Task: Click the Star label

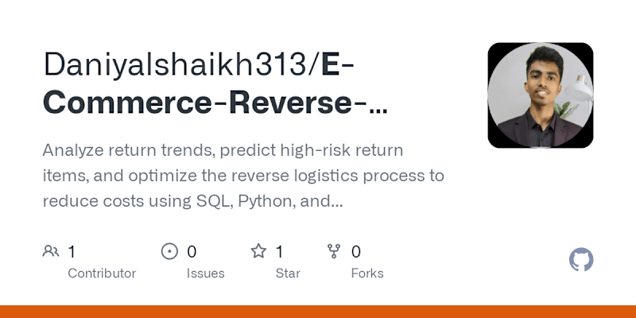Action: pyautogui.click(x=288, y=273)
